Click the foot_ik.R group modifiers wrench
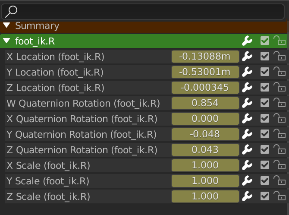 247,41
